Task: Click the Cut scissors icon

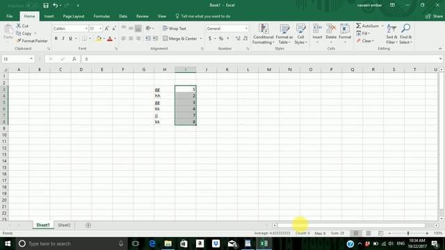Action: tap(19, 26)
